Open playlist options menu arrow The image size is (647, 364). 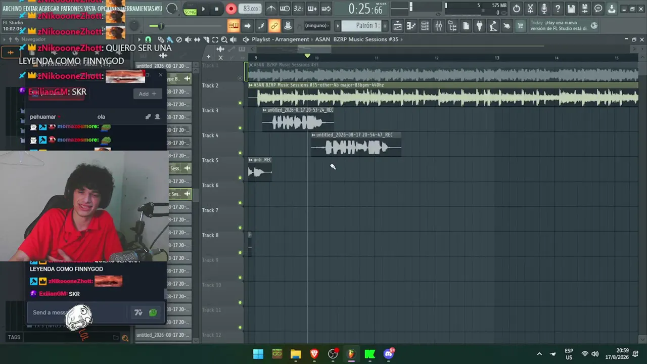pos(140,39)
